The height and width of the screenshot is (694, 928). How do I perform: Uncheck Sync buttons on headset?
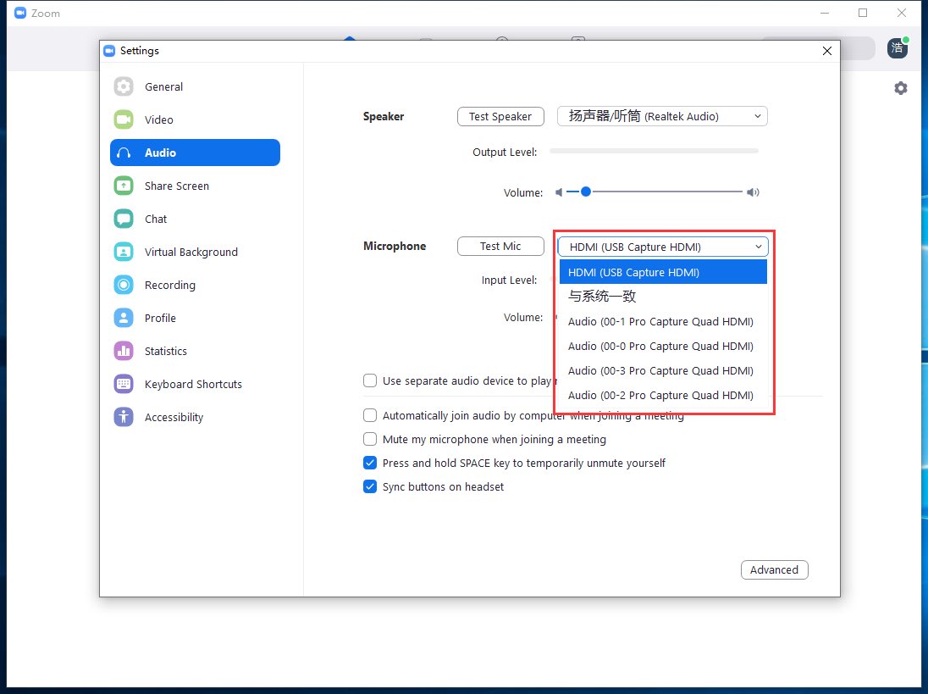(370, 486)
